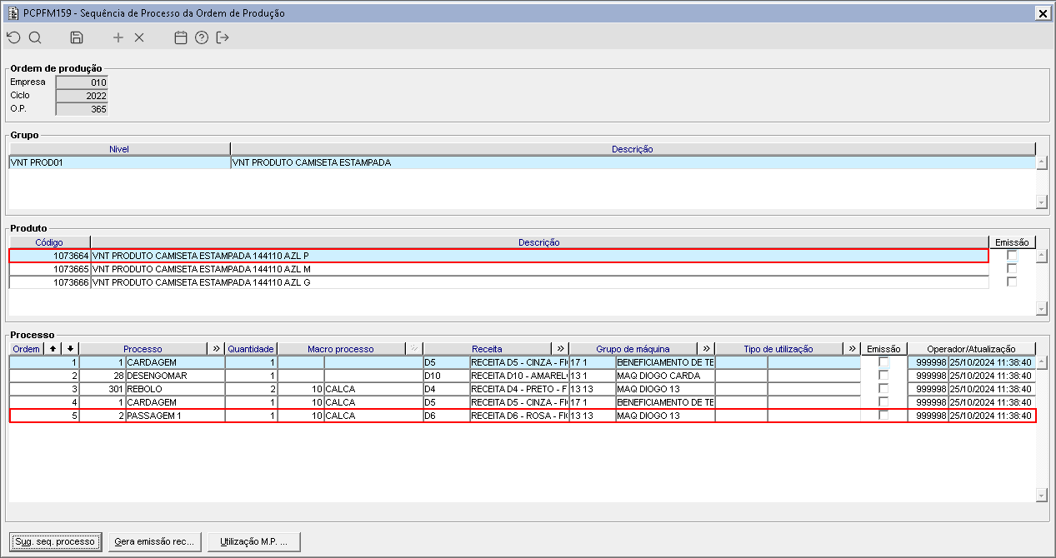Click the Gera emissão rec... button
The height and width of the screenshot is (558, 1056).
point(154,541)
